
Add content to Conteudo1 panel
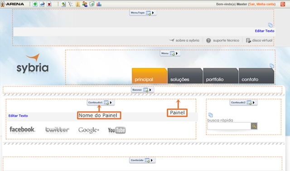(106, 103)
